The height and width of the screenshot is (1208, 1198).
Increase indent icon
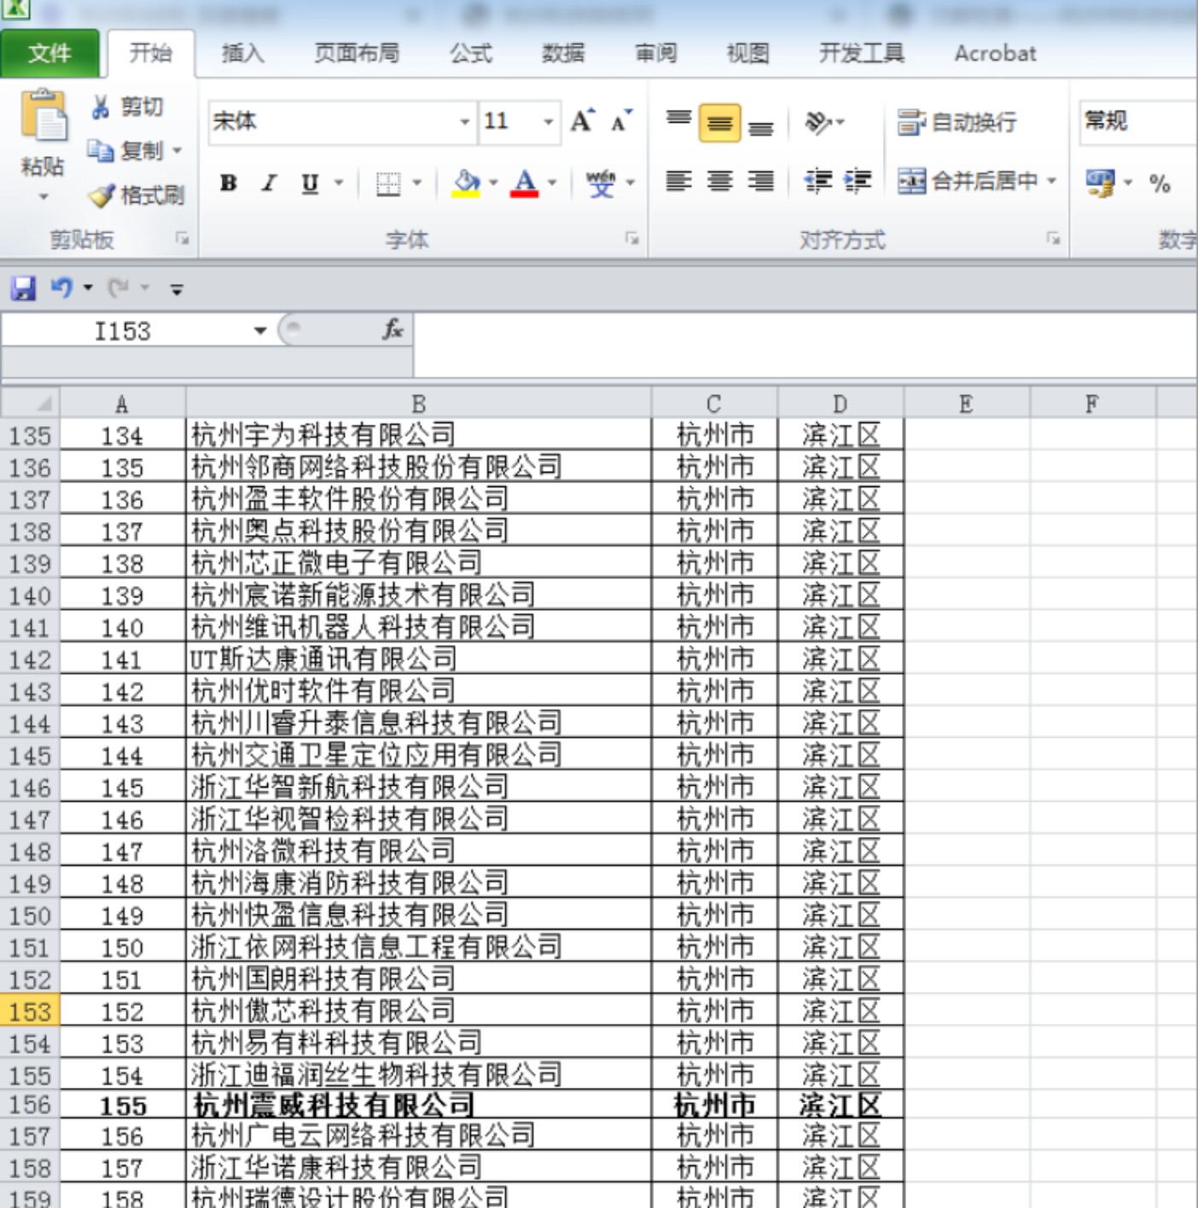(858, 181)
